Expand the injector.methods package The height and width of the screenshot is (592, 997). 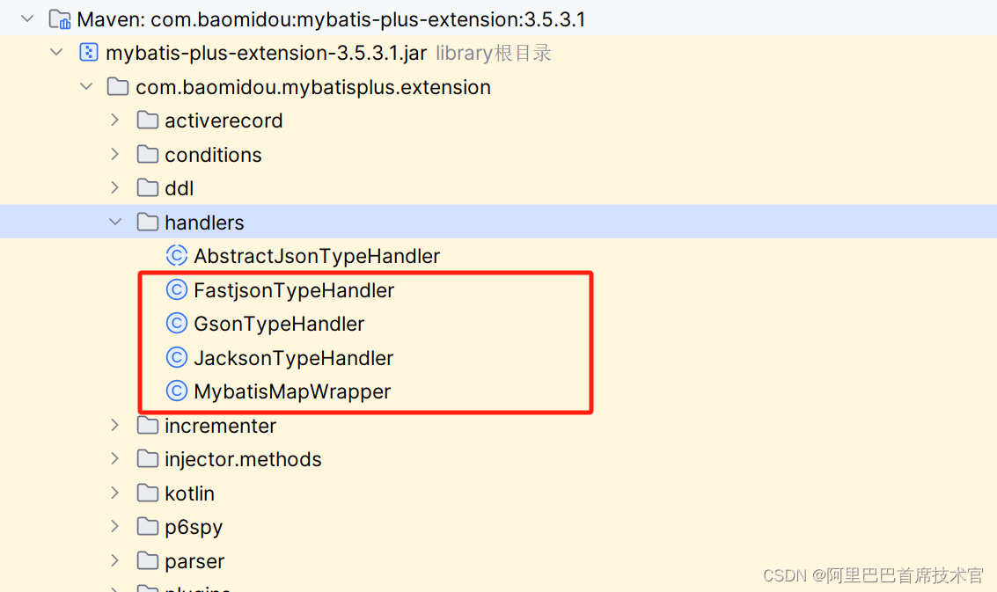(x=114, y=458)
